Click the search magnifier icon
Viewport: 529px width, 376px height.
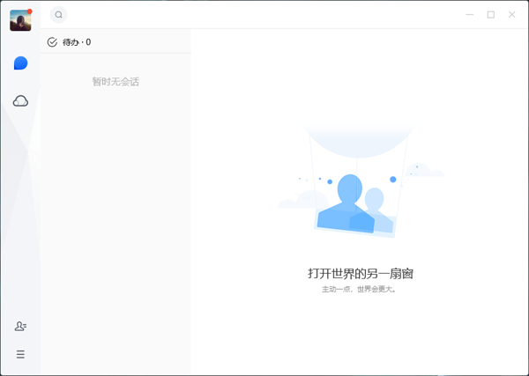[x=59, y=15]
